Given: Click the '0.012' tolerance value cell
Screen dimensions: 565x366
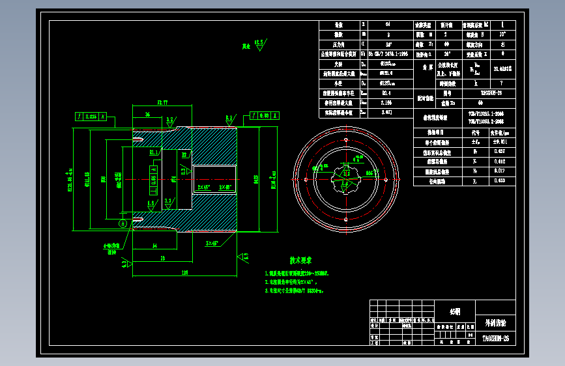Looking at the screenshot, I should coord(502,162).
